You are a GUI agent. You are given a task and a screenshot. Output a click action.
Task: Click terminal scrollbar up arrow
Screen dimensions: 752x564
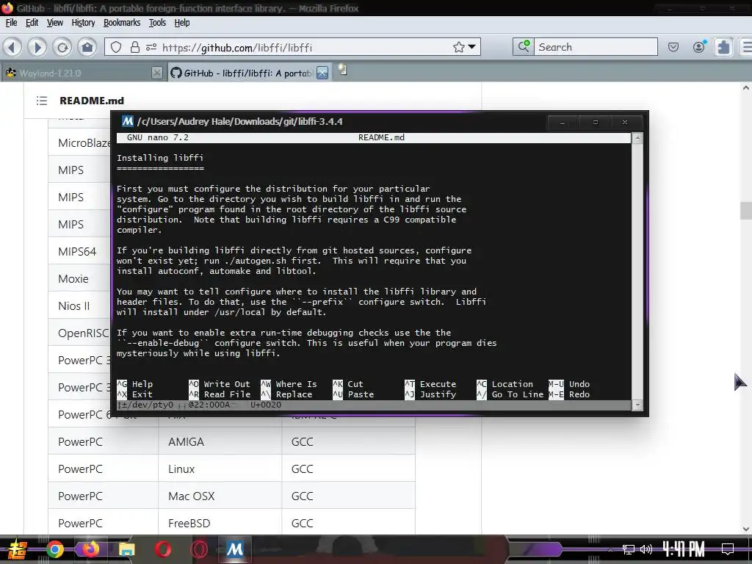pyautogui.click(x=637, y=139)
